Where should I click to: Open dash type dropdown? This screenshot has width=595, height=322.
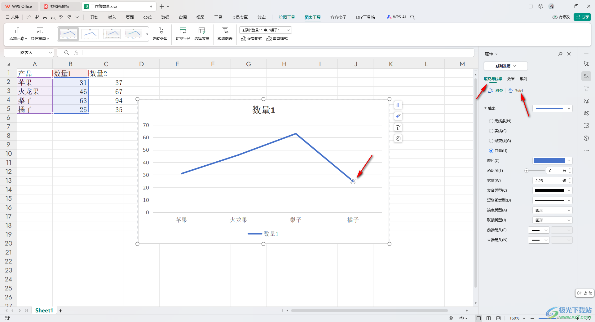(x=552, y=200)
